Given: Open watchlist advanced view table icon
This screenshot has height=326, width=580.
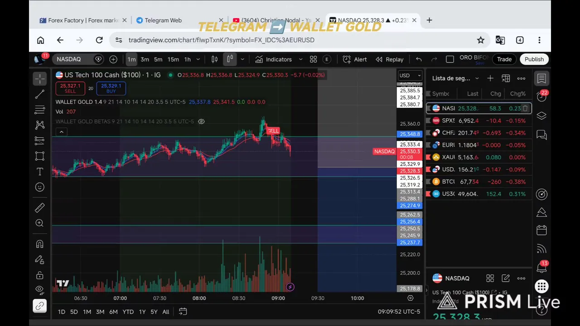Looking at the screenshot, I should click(506, 78).
